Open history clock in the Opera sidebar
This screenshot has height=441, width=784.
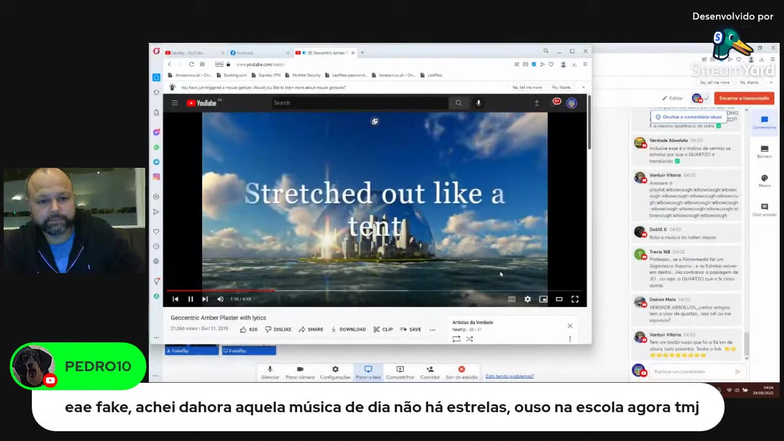click(156, 246)
